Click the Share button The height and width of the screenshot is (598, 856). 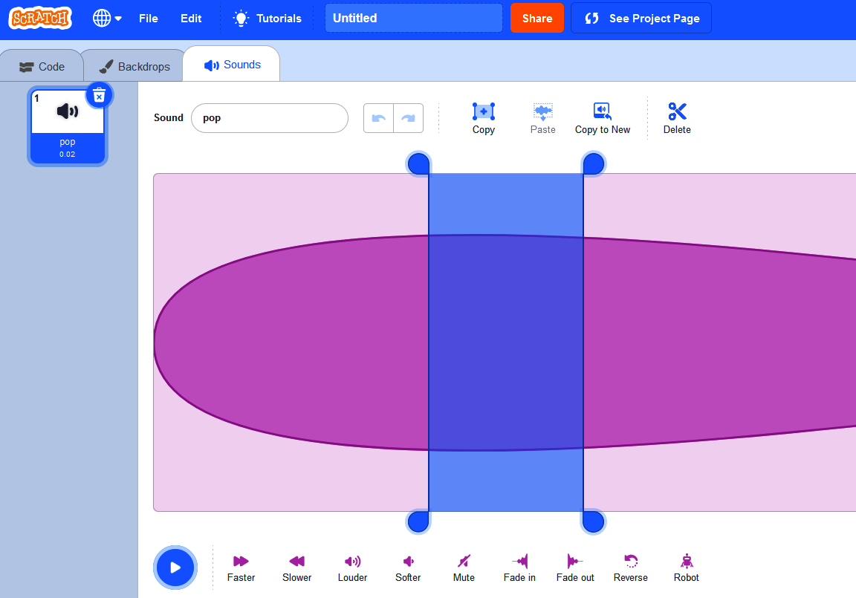[x=537, y=17]
